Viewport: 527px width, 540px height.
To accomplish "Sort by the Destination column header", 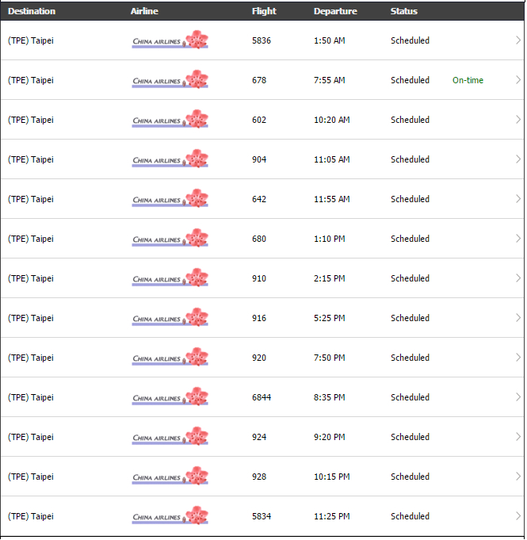I will pos(32,11).
